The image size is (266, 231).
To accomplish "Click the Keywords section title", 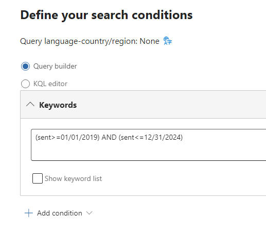I will pyautogui.click(x=58, y=105).
